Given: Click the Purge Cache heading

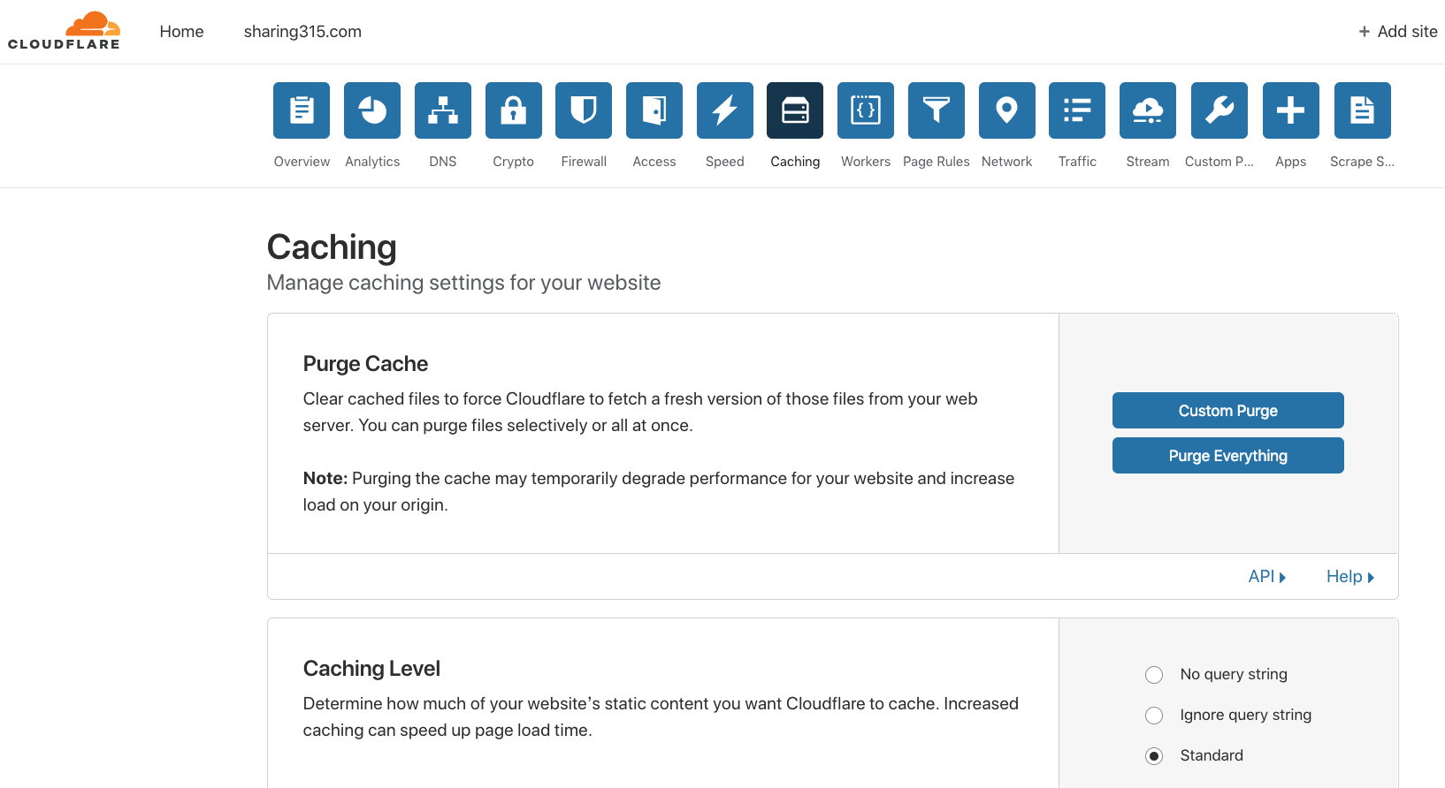Looking at the screenshot, I should [x=365, y=364].
